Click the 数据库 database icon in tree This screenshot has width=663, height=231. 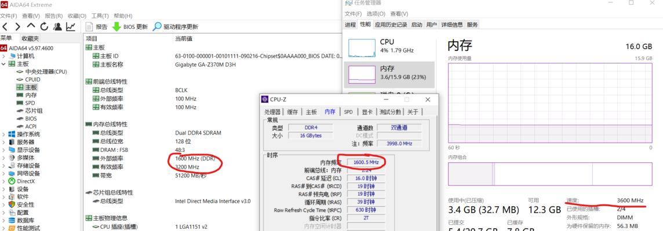click(x=12, y=220)
